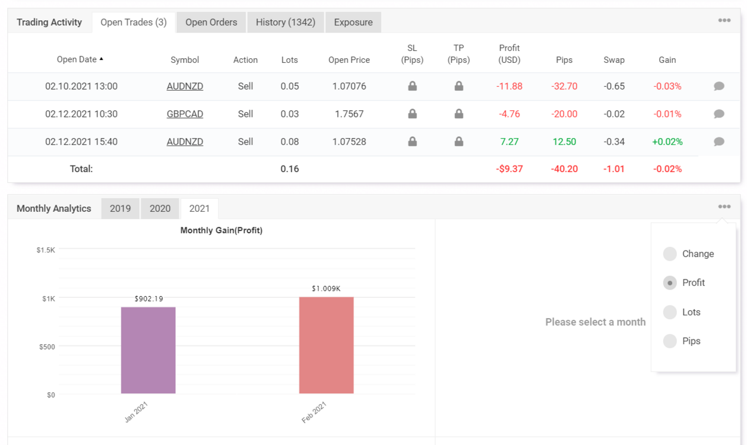This screenshot has width=747, height=445.
Task: Click the Jan 2021 purple bar
Action: [x=148, y=350]
